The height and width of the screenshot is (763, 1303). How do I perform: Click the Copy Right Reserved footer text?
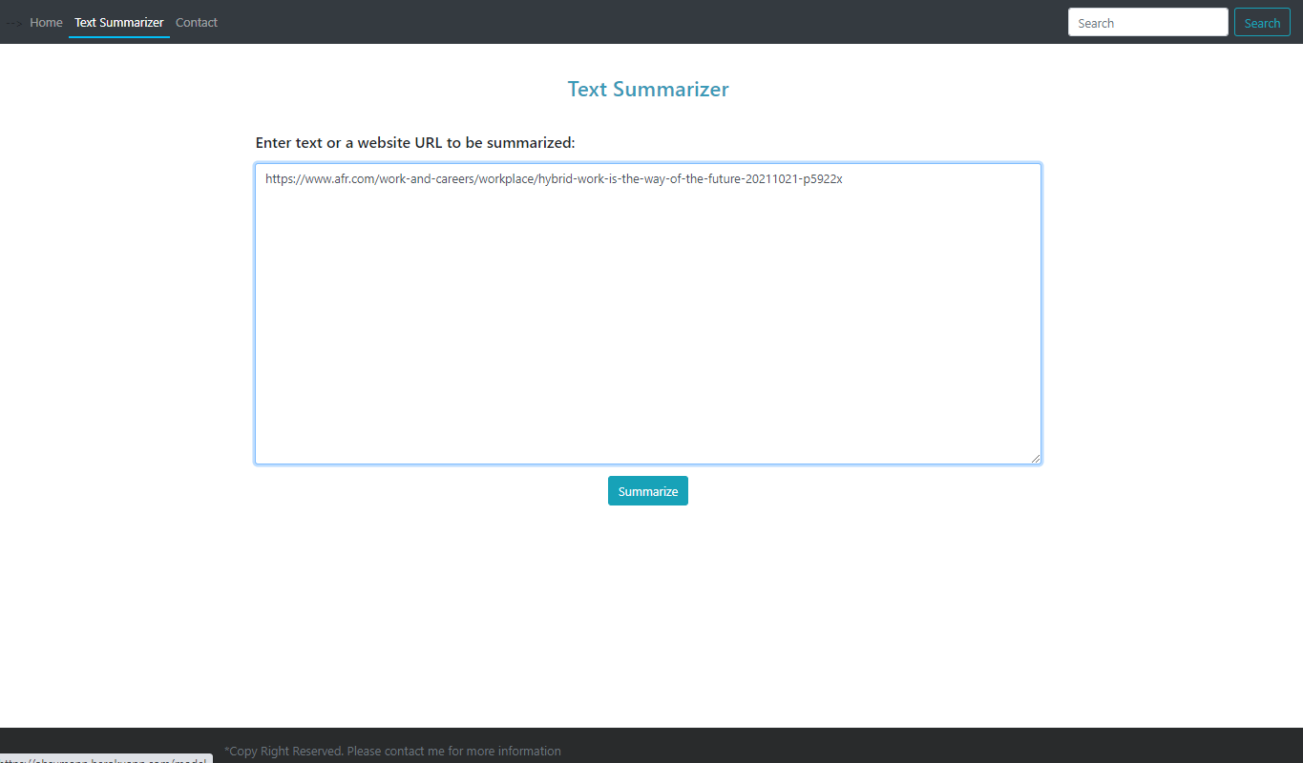(x=392, y=751)
